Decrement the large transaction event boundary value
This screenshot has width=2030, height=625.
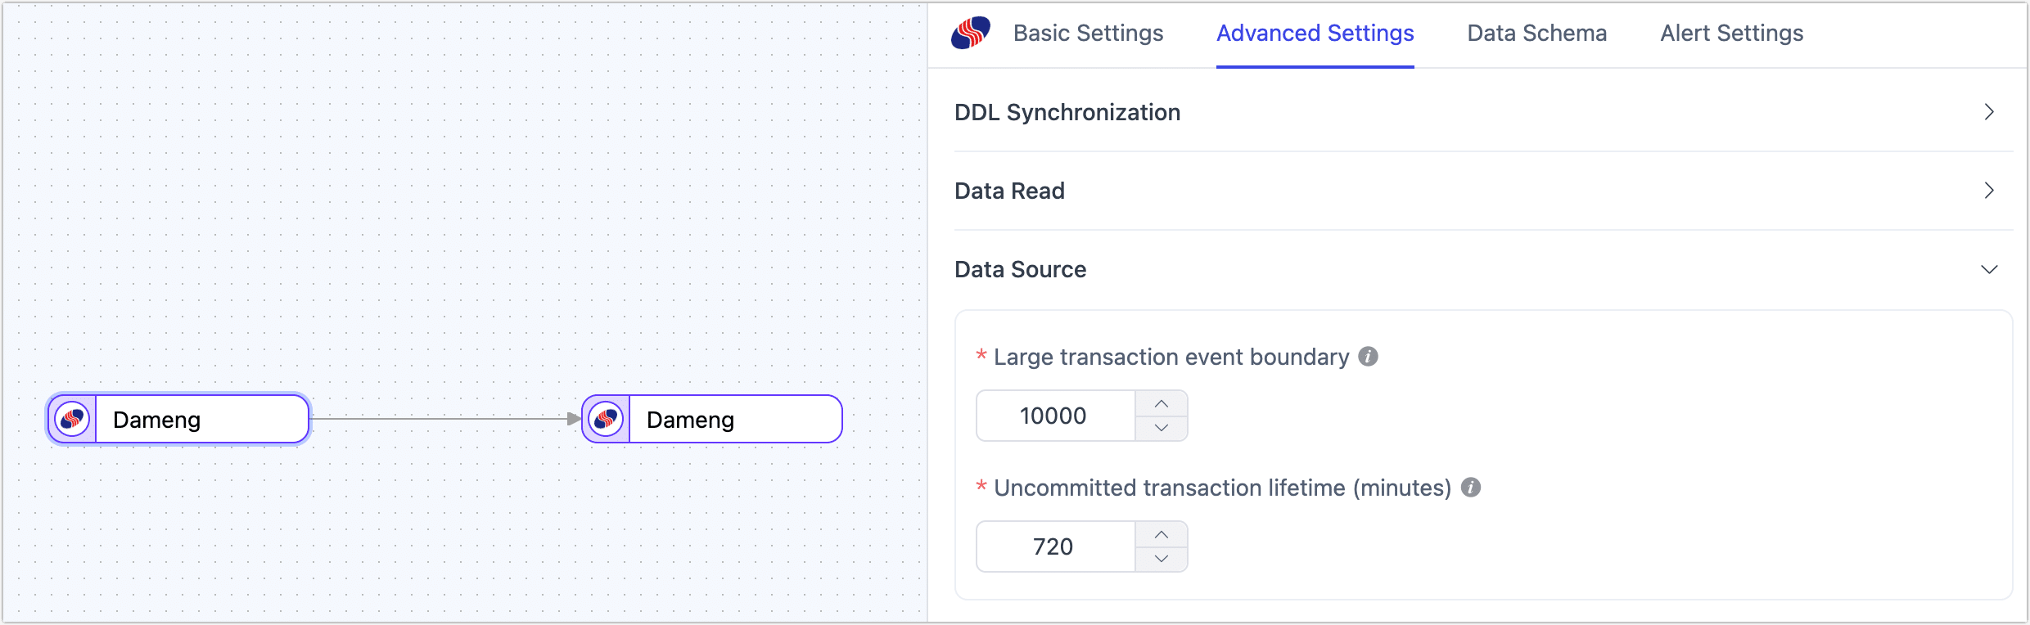pos(1161,428)
